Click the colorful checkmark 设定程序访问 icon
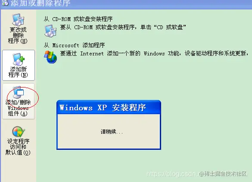 coord(19,132)
